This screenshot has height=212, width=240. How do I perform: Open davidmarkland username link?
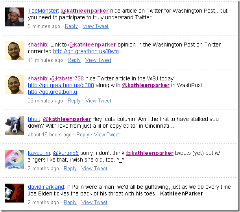46,187
